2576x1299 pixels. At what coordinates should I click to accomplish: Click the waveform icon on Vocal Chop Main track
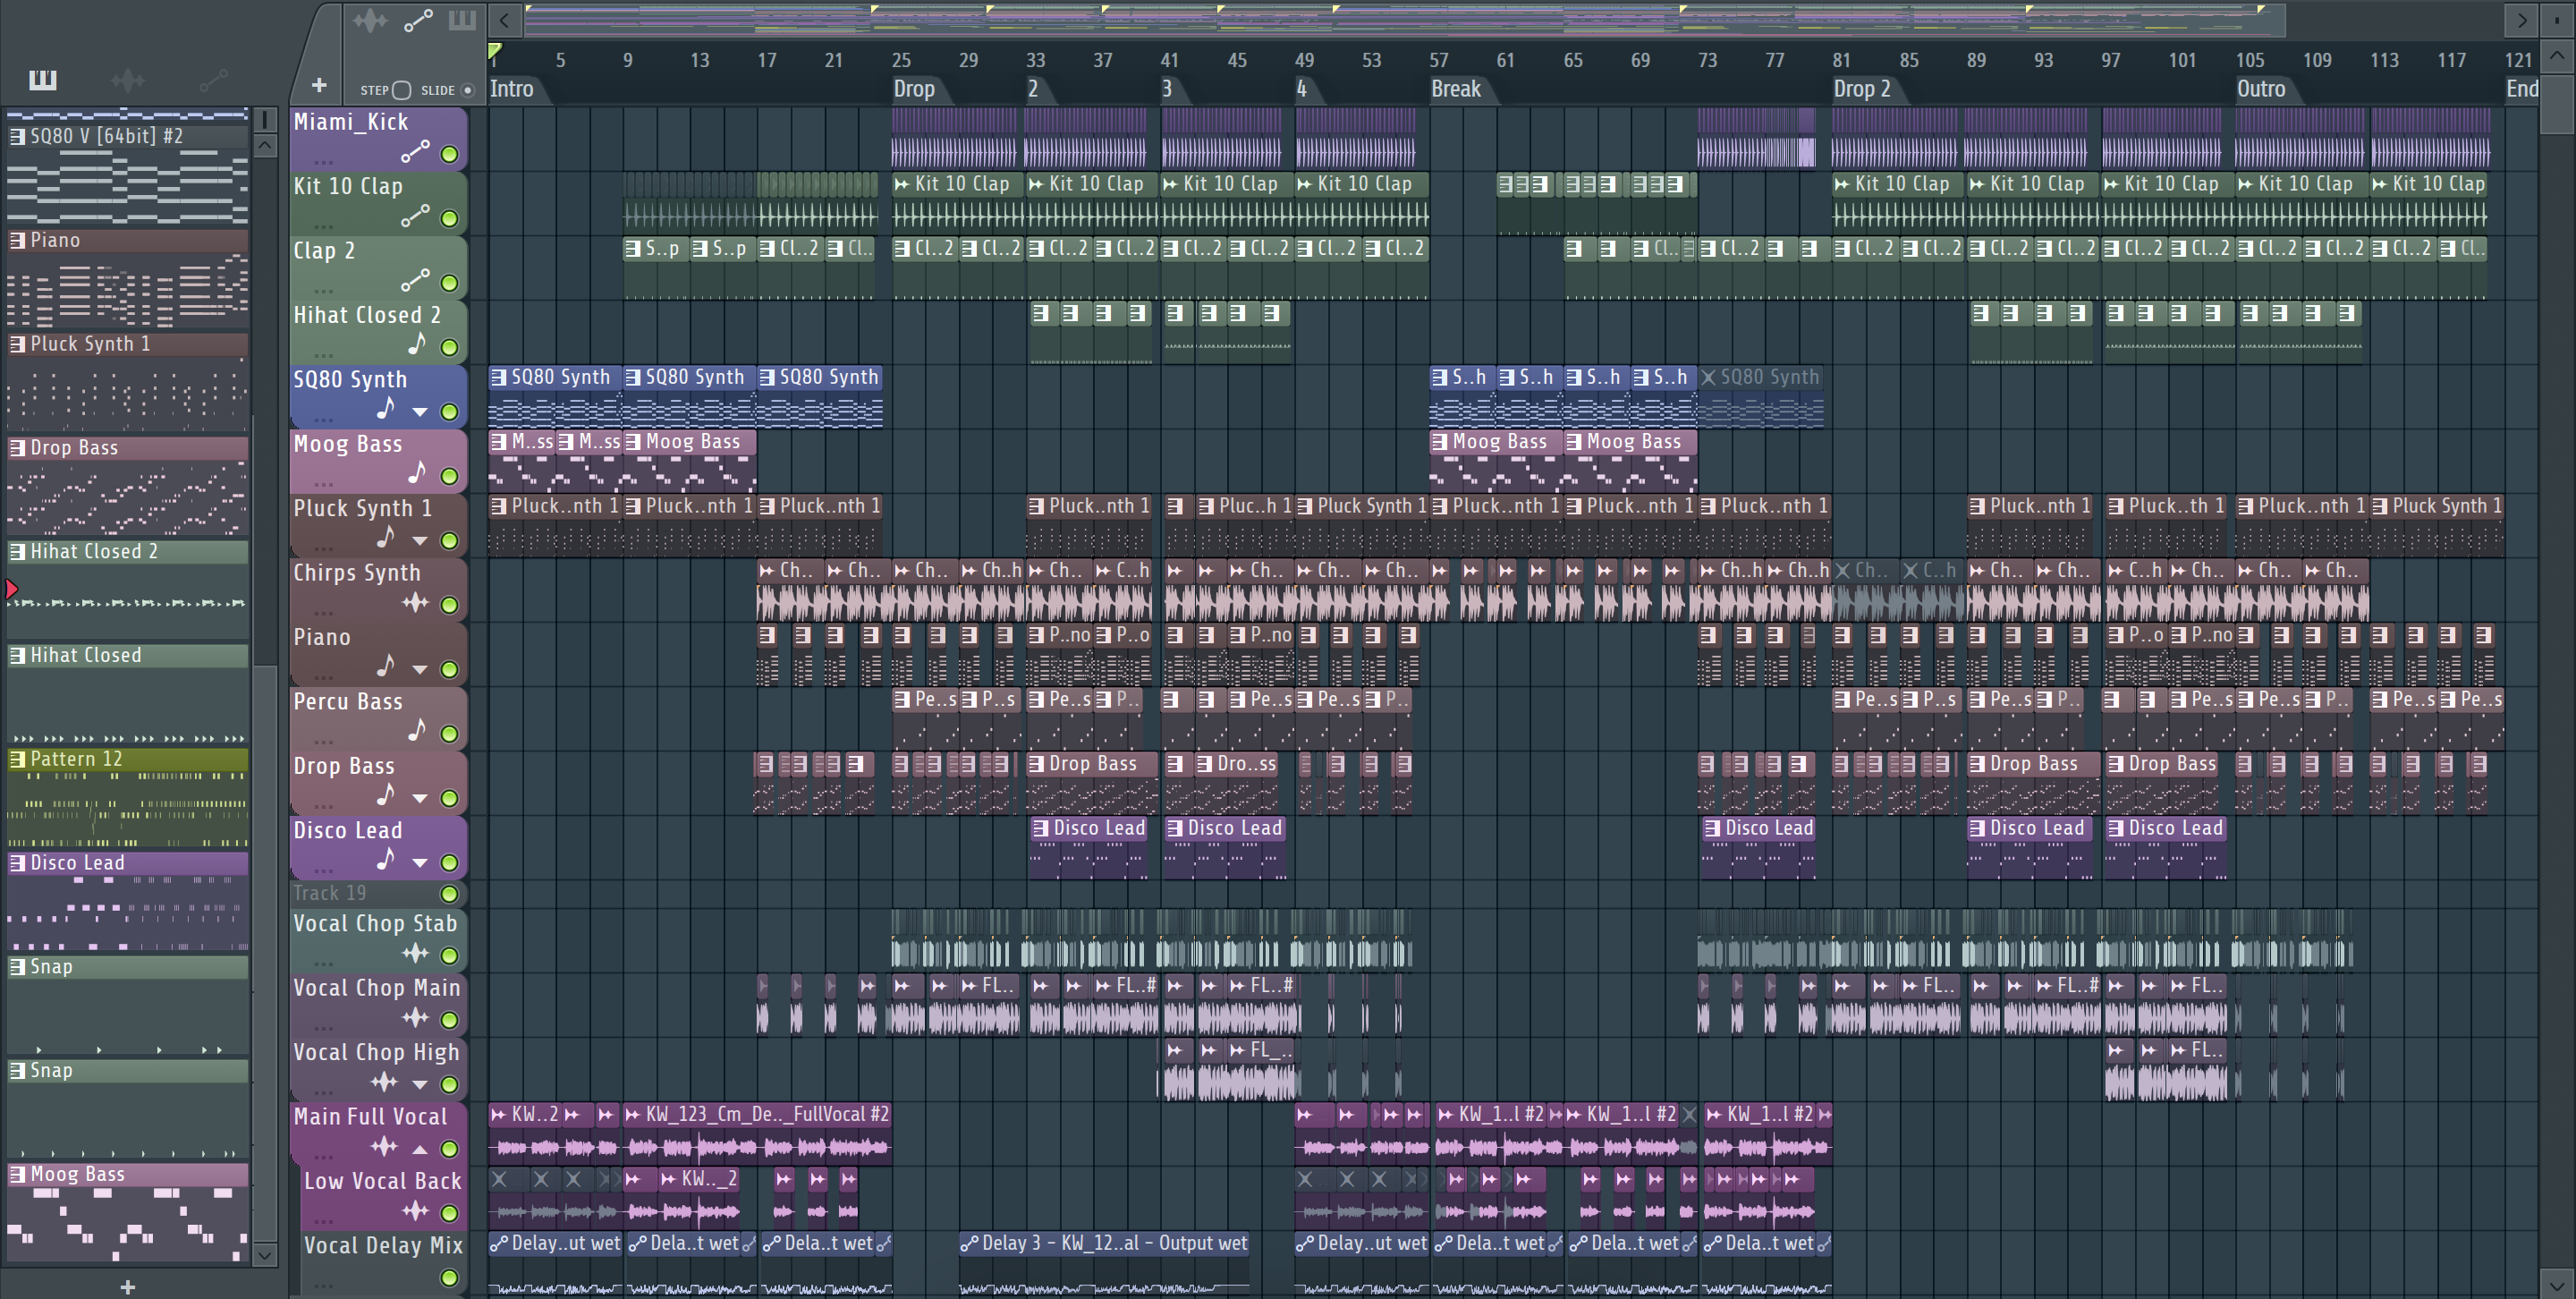click(415, 1018)
